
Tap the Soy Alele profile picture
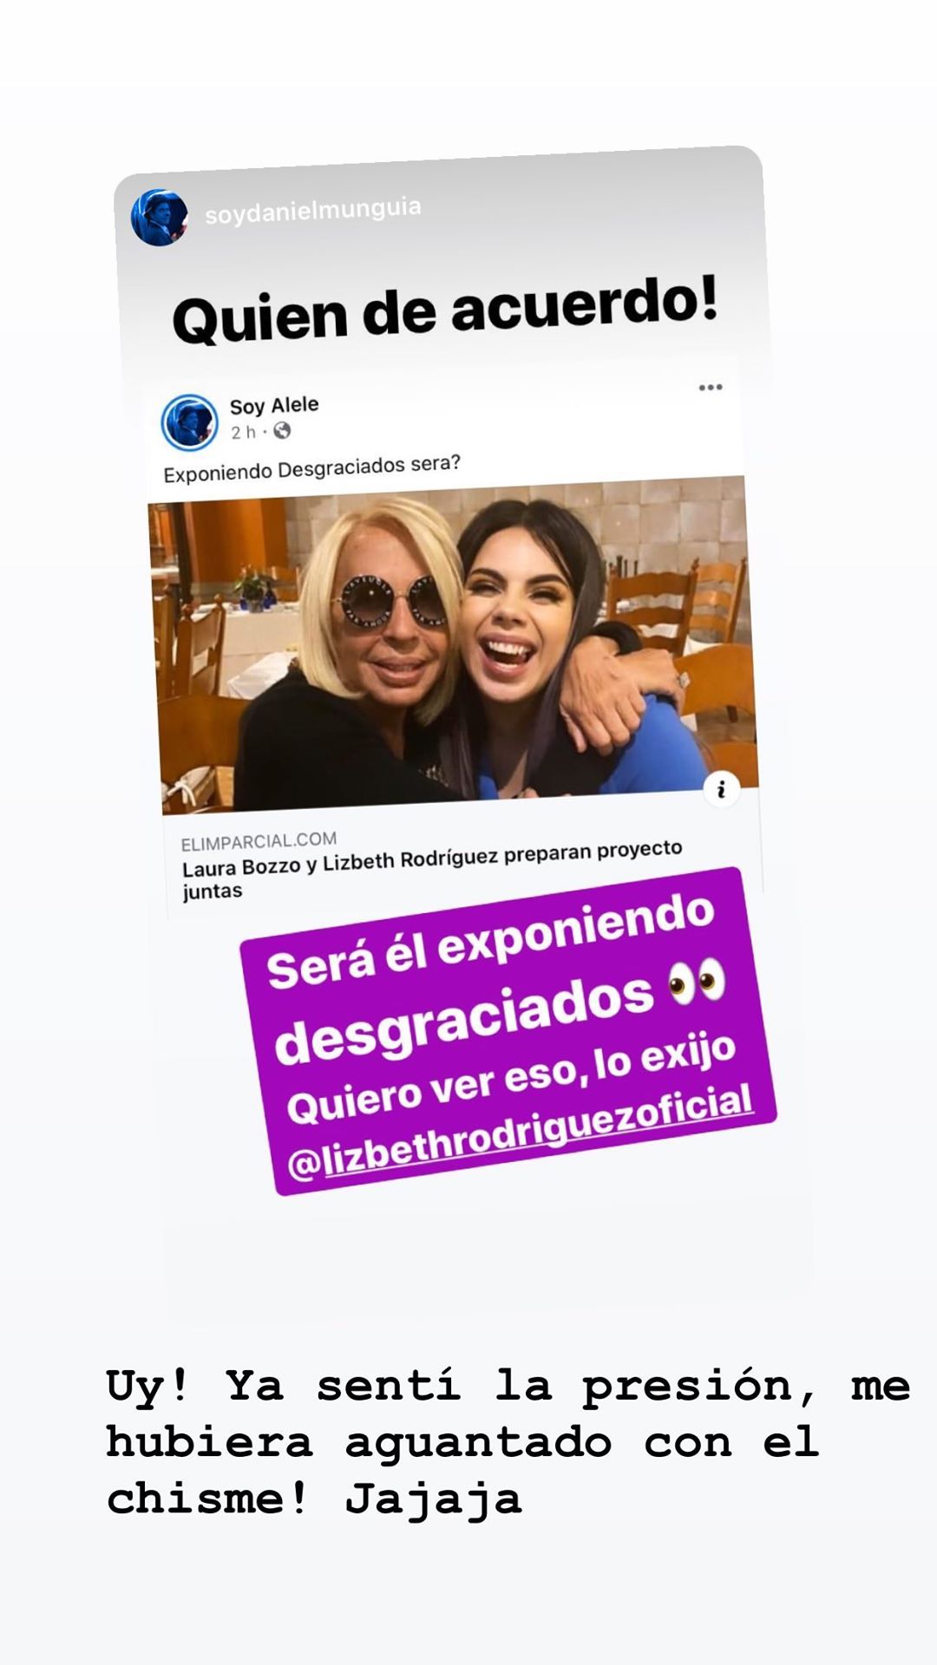[189, 422]
